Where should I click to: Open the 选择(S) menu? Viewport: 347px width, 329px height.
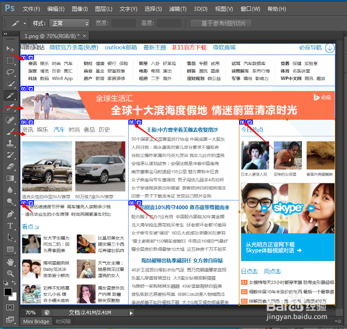(153, 9)
